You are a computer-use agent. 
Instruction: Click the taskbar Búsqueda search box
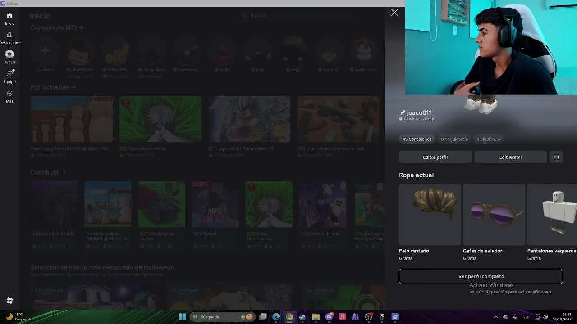coord(223,317)
